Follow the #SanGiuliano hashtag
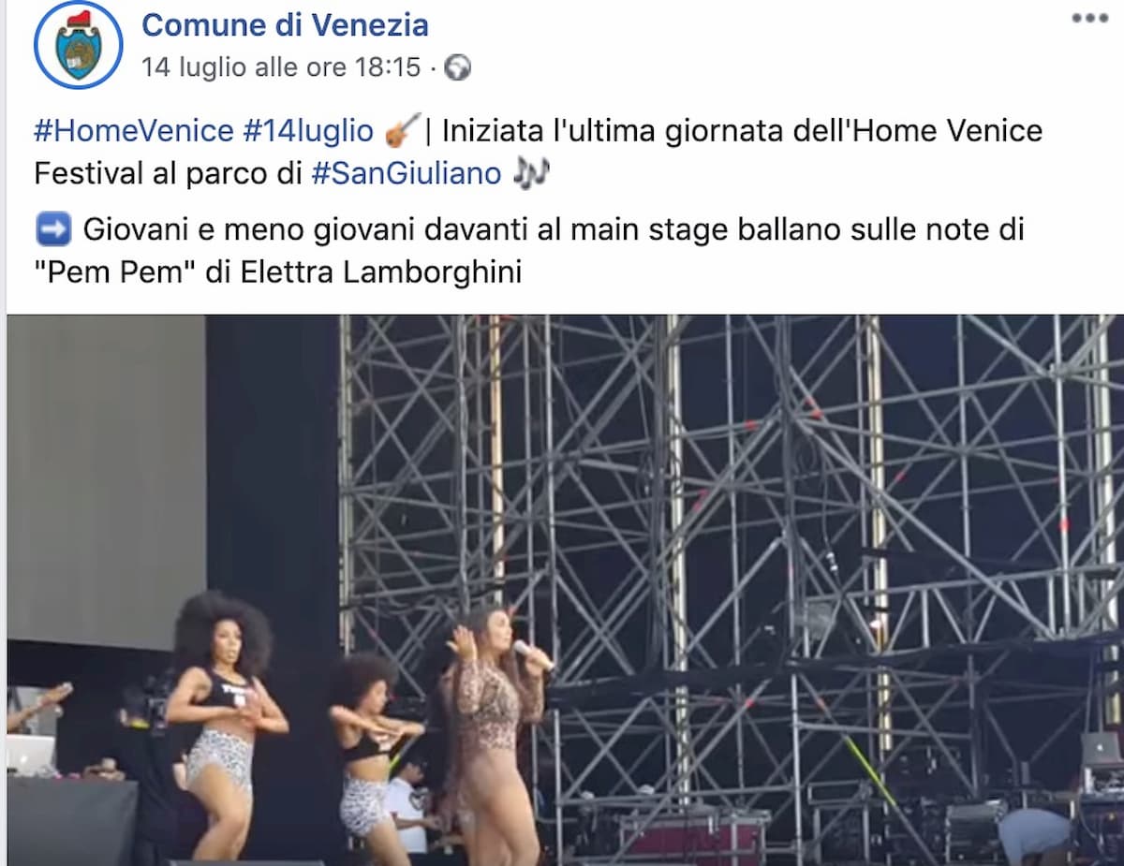The height and width of the screenshot is (866, 1124). 406,173
